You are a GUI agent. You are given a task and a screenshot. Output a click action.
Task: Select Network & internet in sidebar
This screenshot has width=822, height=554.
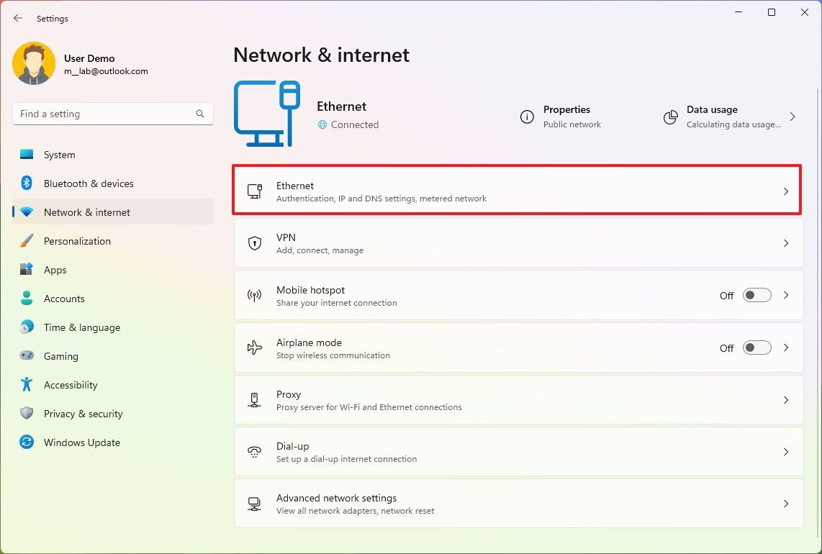click(86, 212)
